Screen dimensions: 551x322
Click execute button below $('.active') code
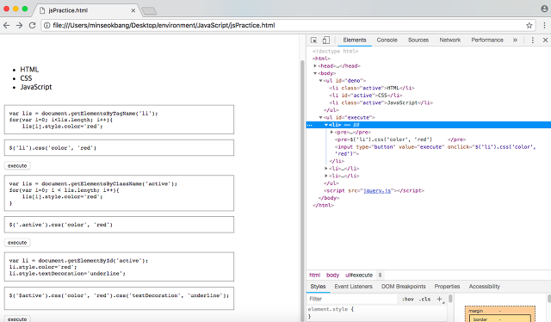pyautogui.click(x=17, y=243)
